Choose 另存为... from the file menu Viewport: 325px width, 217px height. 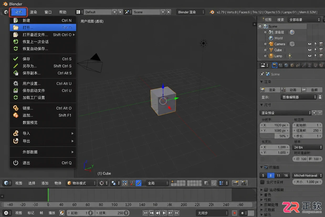point(43,66)
